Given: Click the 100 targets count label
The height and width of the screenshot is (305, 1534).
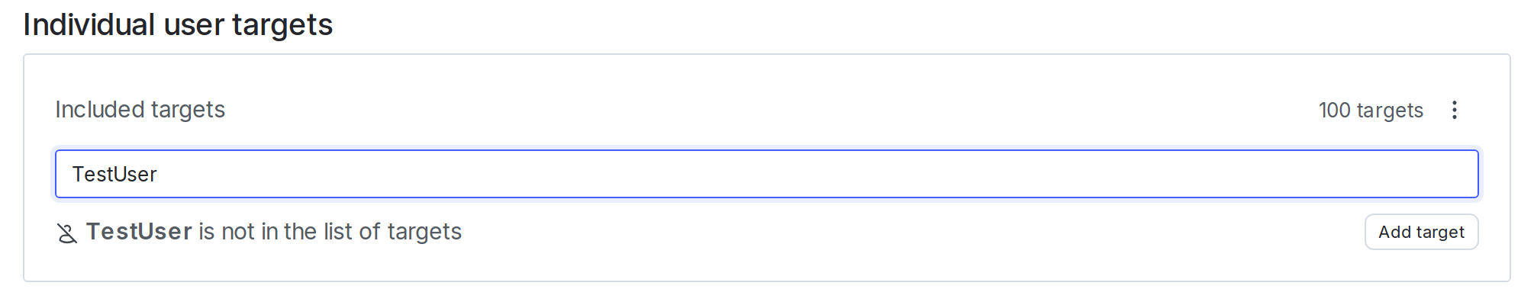Looking at the screenshot, I should click(x=1371, y=111).
